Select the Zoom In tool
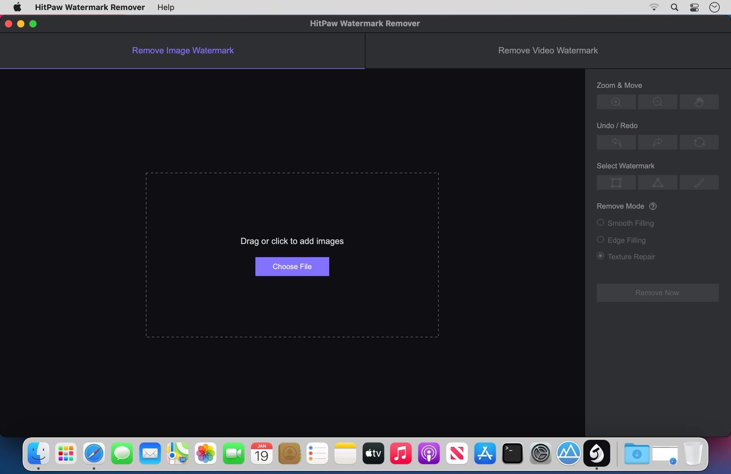The height and width of the screenshot is (474, 731). coord(615,102)
